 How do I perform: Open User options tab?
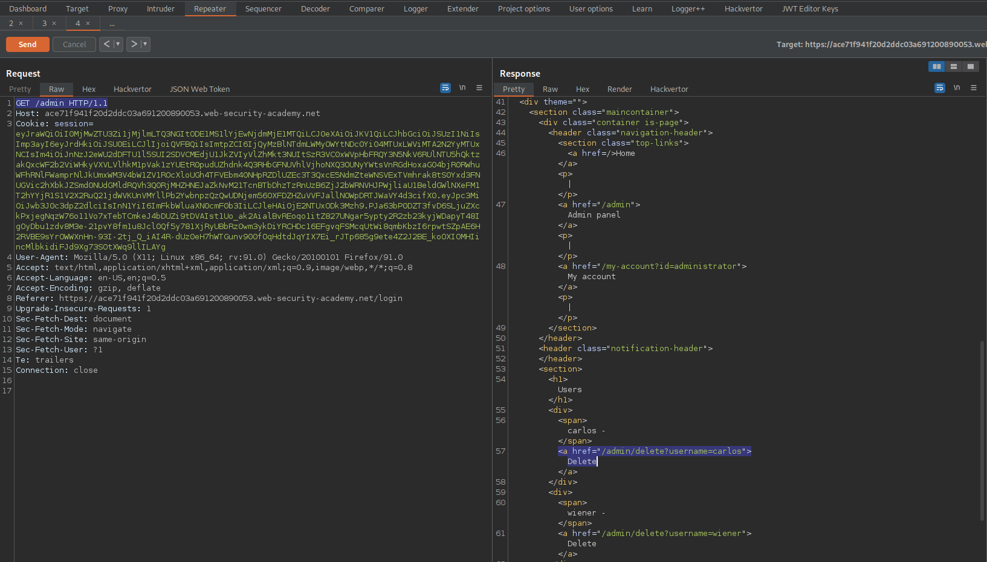coord(591,8)
